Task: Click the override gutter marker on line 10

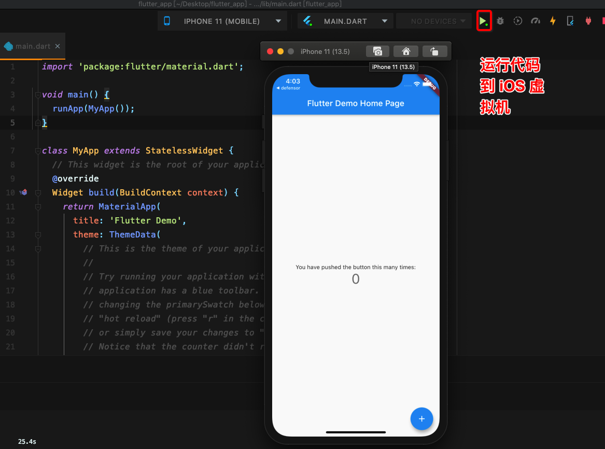Action: [x=23, y=192]
